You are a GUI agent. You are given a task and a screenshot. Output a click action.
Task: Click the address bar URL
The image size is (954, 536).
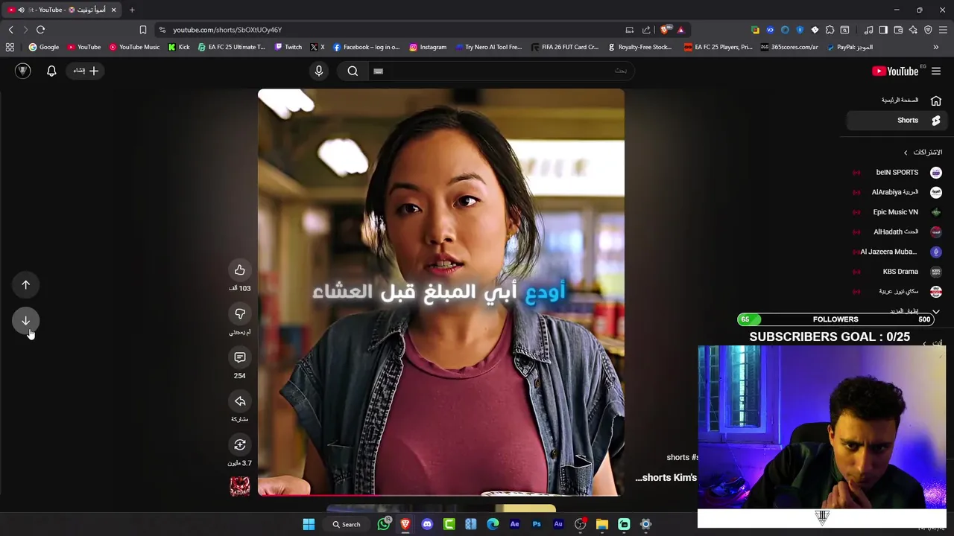coord(227,30)
